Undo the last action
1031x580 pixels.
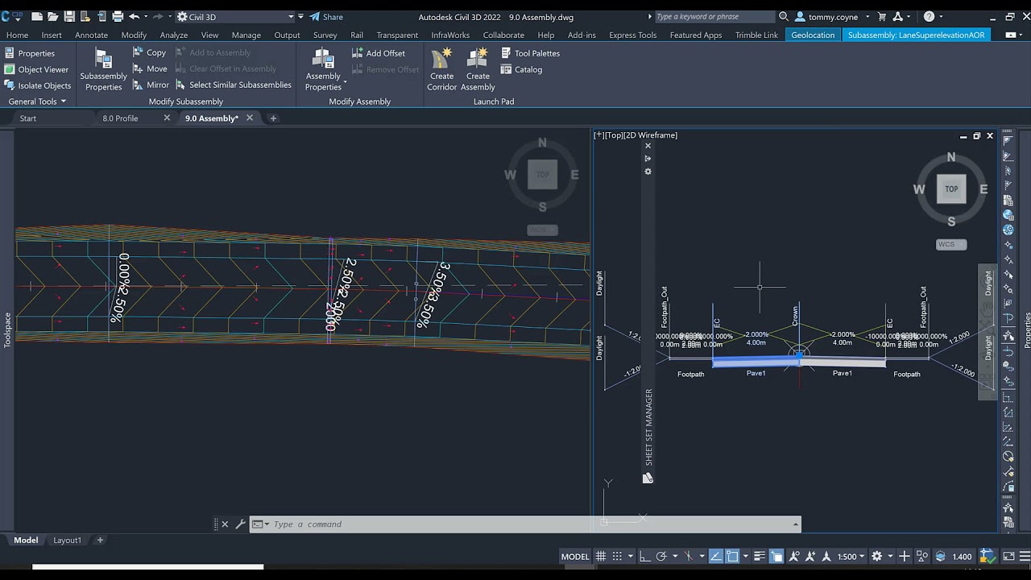point(135,16)
